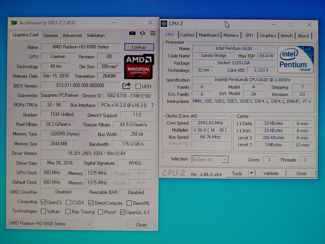The image size is (325, 244).
Task: Click the Core VID value 1.131 V
Action: (261, 70)
